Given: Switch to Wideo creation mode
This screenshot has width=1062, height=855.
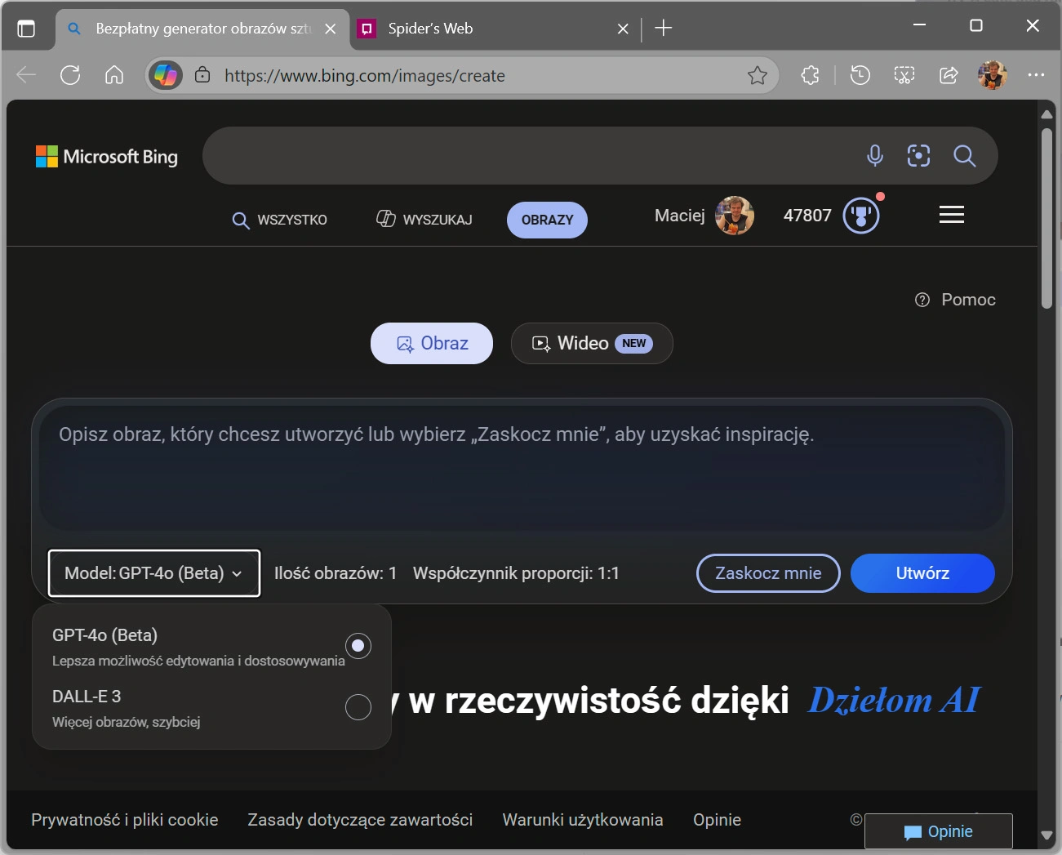Looking at the screenshot, I should coord(592,343).
